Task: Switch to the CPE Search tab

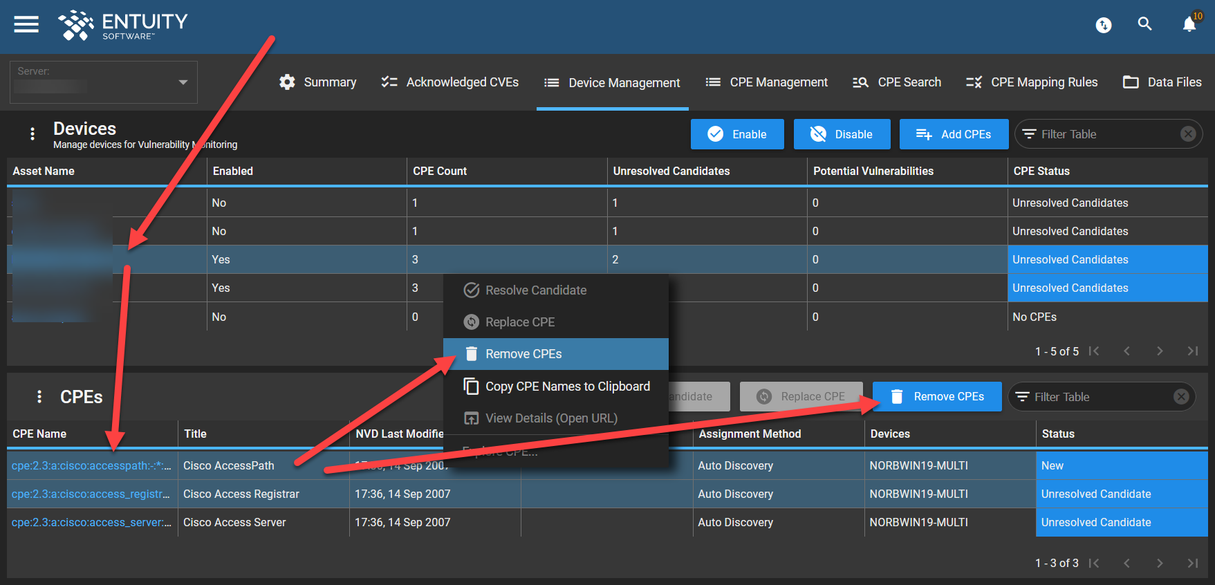Action: (898, 82)
